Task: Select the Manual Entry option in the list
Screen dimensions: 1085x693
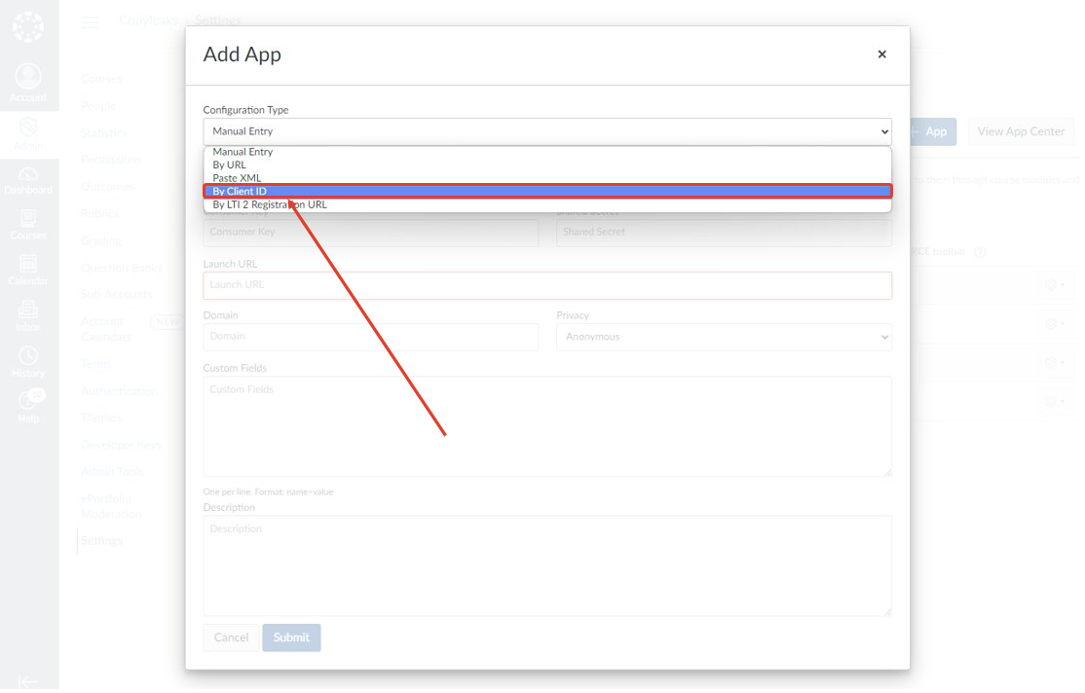Action: [x=546, y=152]
